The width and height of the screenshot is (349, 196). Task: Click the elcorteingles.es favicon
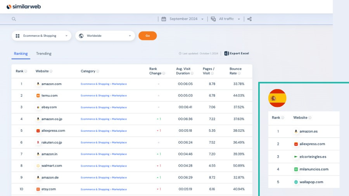coord(296,156)
